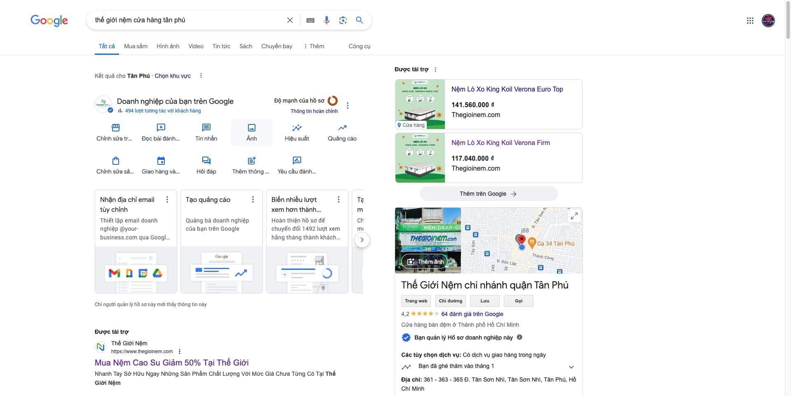Open Nệm Lò Xo King Koil Verona Euro Top
The width and height of the screenshot is (791, 396).
pyautogui.click(x=507, y=89)
